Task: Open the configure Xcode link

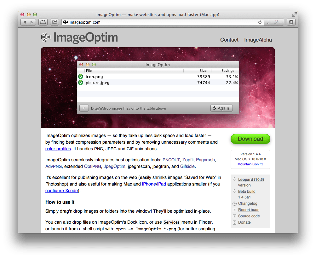Action: (61, 191)
